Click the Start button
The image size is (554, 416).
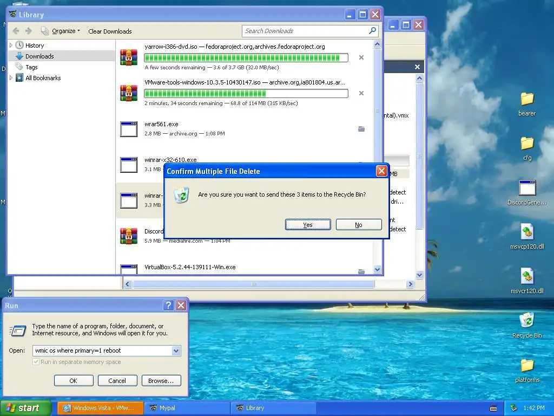pyautogui.click(x=25, y=408)
